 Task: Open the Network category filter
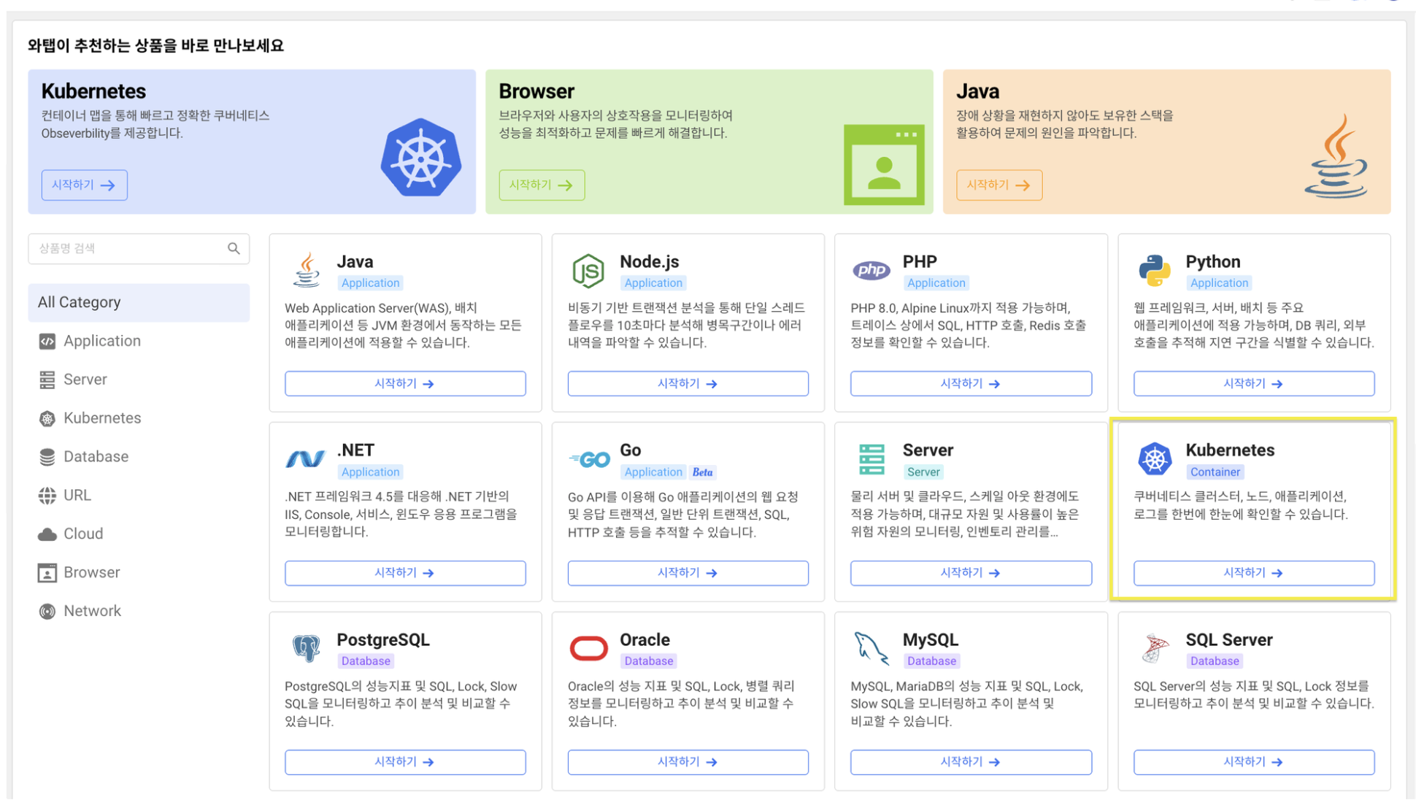click(x=92, y=611)
